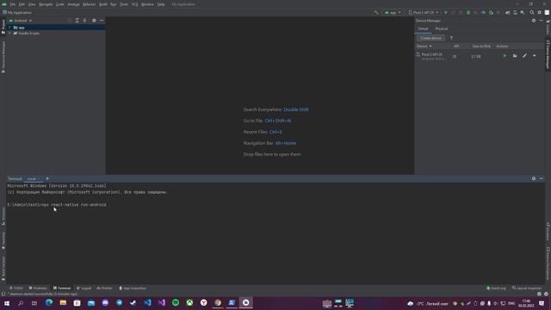The height and width of the screenshot is (310, 551).
Task: Click the green Run app icon in toolbar
Action: (446, 13)
